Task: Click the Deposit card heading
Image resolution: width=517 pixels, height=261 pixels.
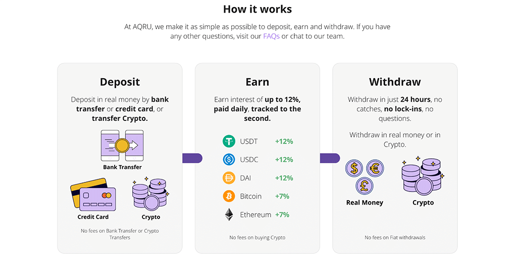Action: [x=120, y=82]
